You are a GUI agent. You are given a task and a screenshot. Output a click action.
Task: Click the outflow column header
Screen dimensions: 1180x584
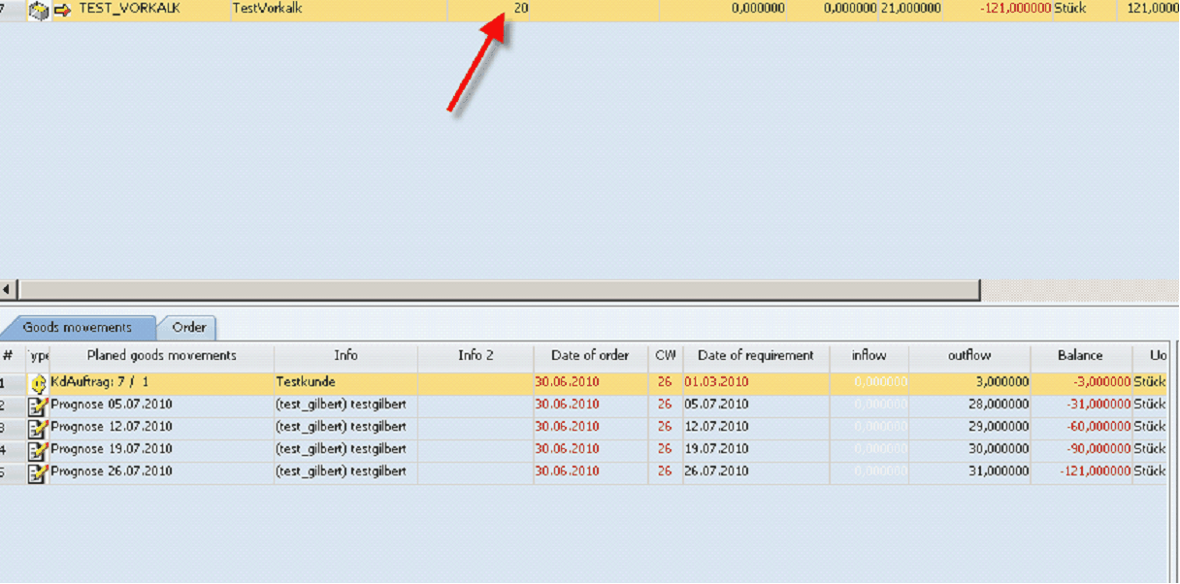[969, 356]
